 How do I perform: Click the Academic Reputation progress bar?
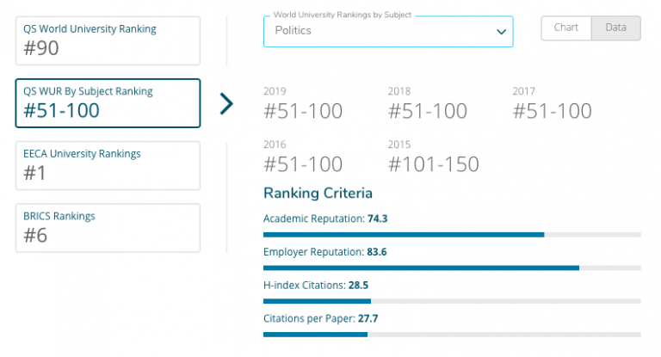(x=452, y=234)
